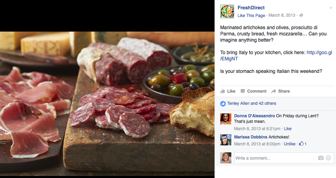Click Marissa Dobbins' profile picture
336x178 pixels.
(226, 140)
